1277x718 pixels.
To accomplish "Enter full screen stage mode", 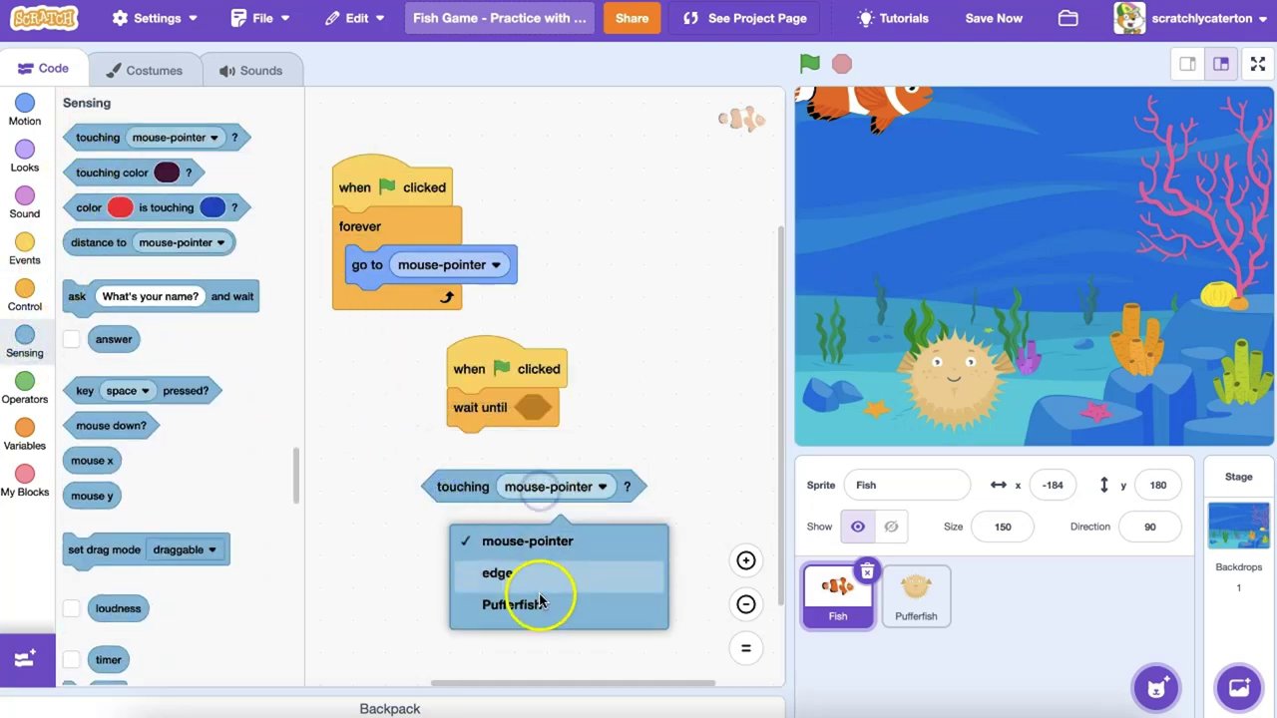I will 1257,64.
